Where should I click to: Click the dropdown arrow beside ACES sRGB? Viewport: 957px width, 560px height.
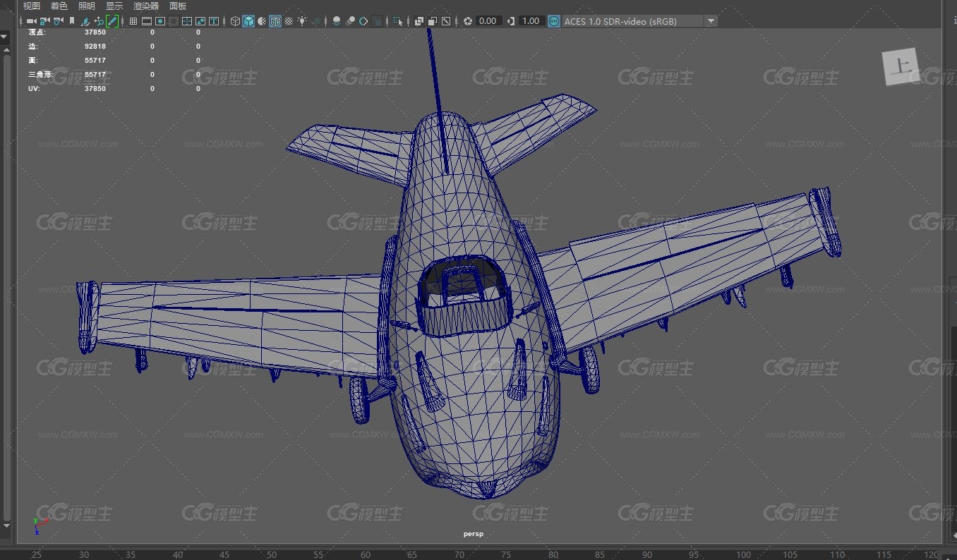(x=711, y=21)
